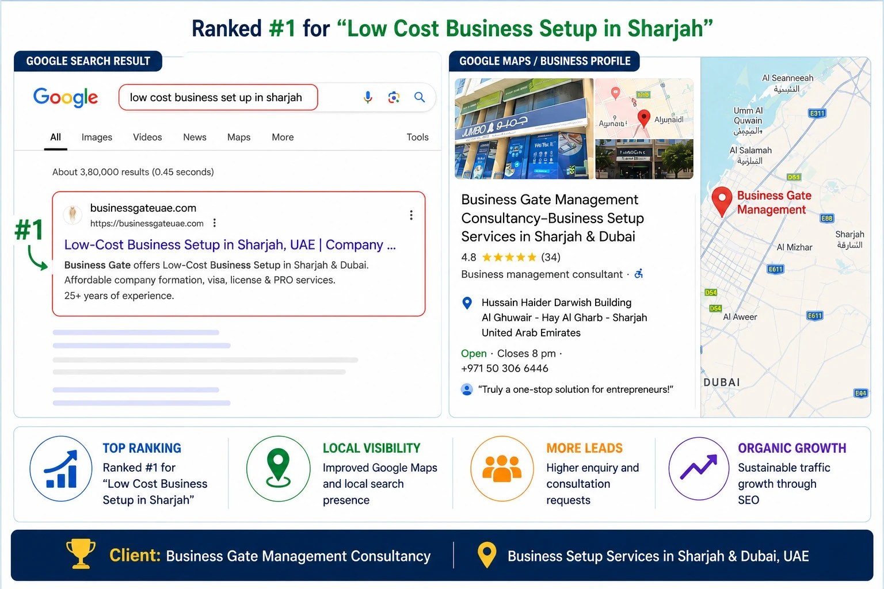Click the businessgateuae.com favicon in the result

pyautogui.click(x=72, y=215)
